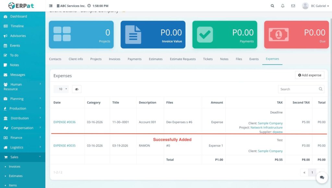Open Timeline in the sidebar
This screenshot has width=332, height=188.
tap(17, 26)
